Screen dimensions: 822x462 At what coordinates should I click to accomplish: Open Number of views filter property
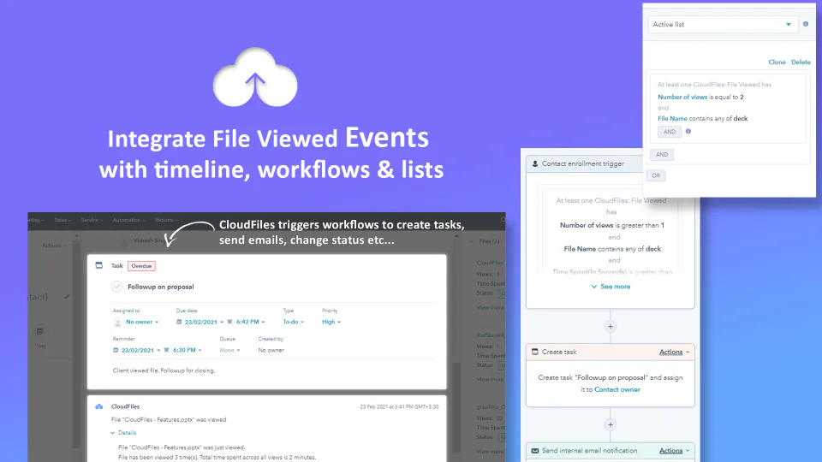[682, 97]
